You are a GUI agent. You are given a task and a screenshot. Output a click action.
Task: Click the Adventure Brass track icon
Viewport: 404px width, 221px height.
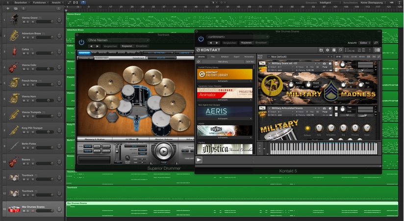[x=14, y=36]
